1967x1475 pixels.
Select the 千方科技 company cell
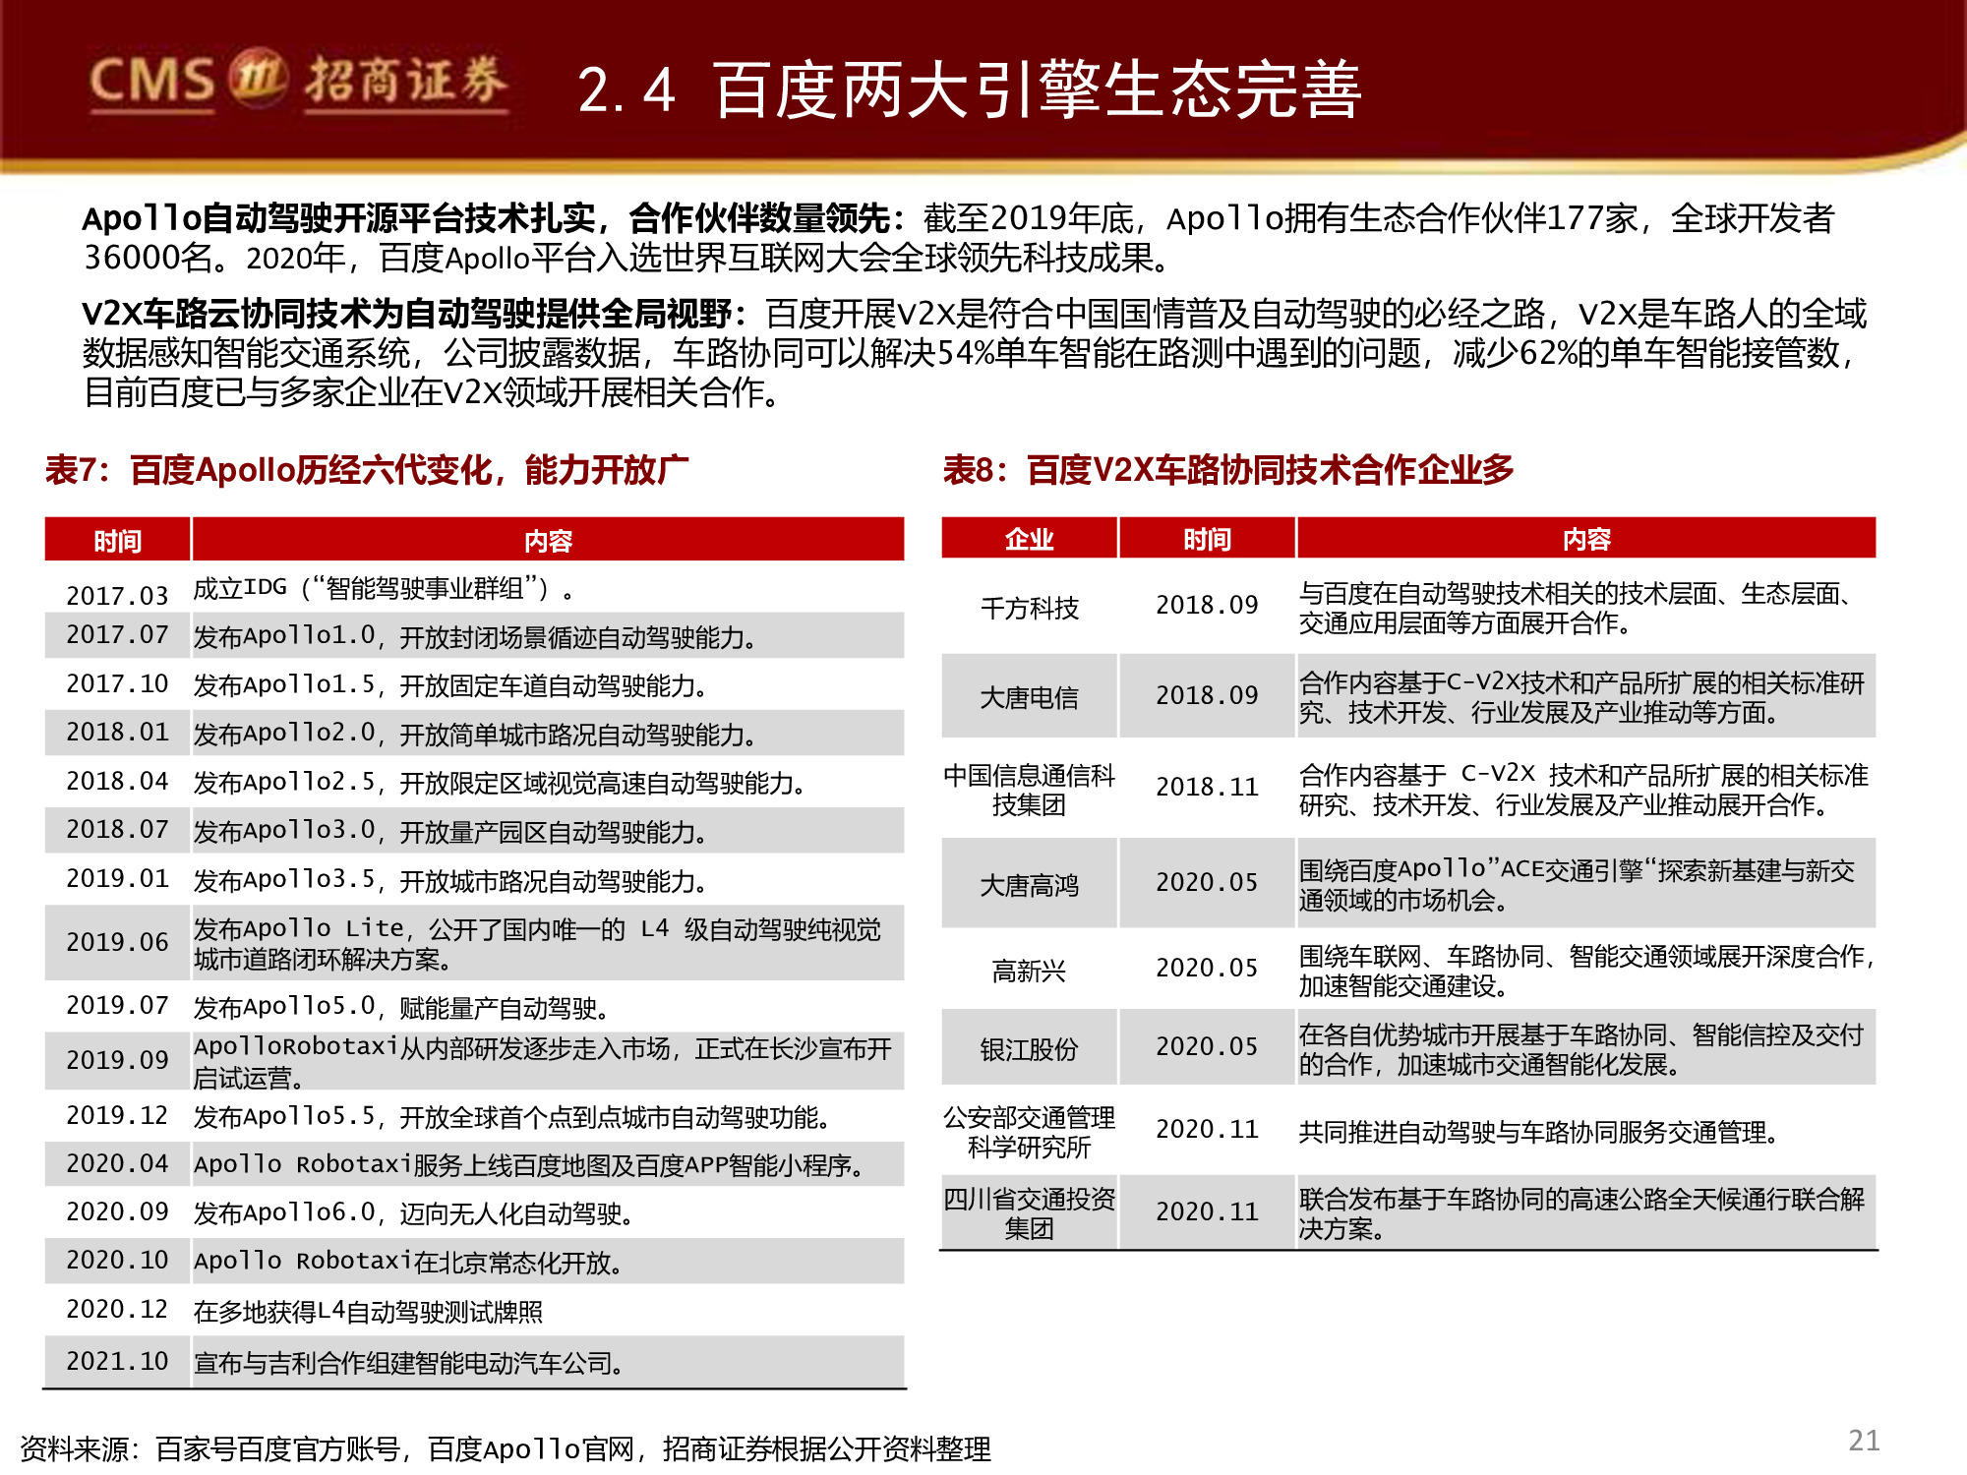pyautogui.click(x=1029, y=608)
